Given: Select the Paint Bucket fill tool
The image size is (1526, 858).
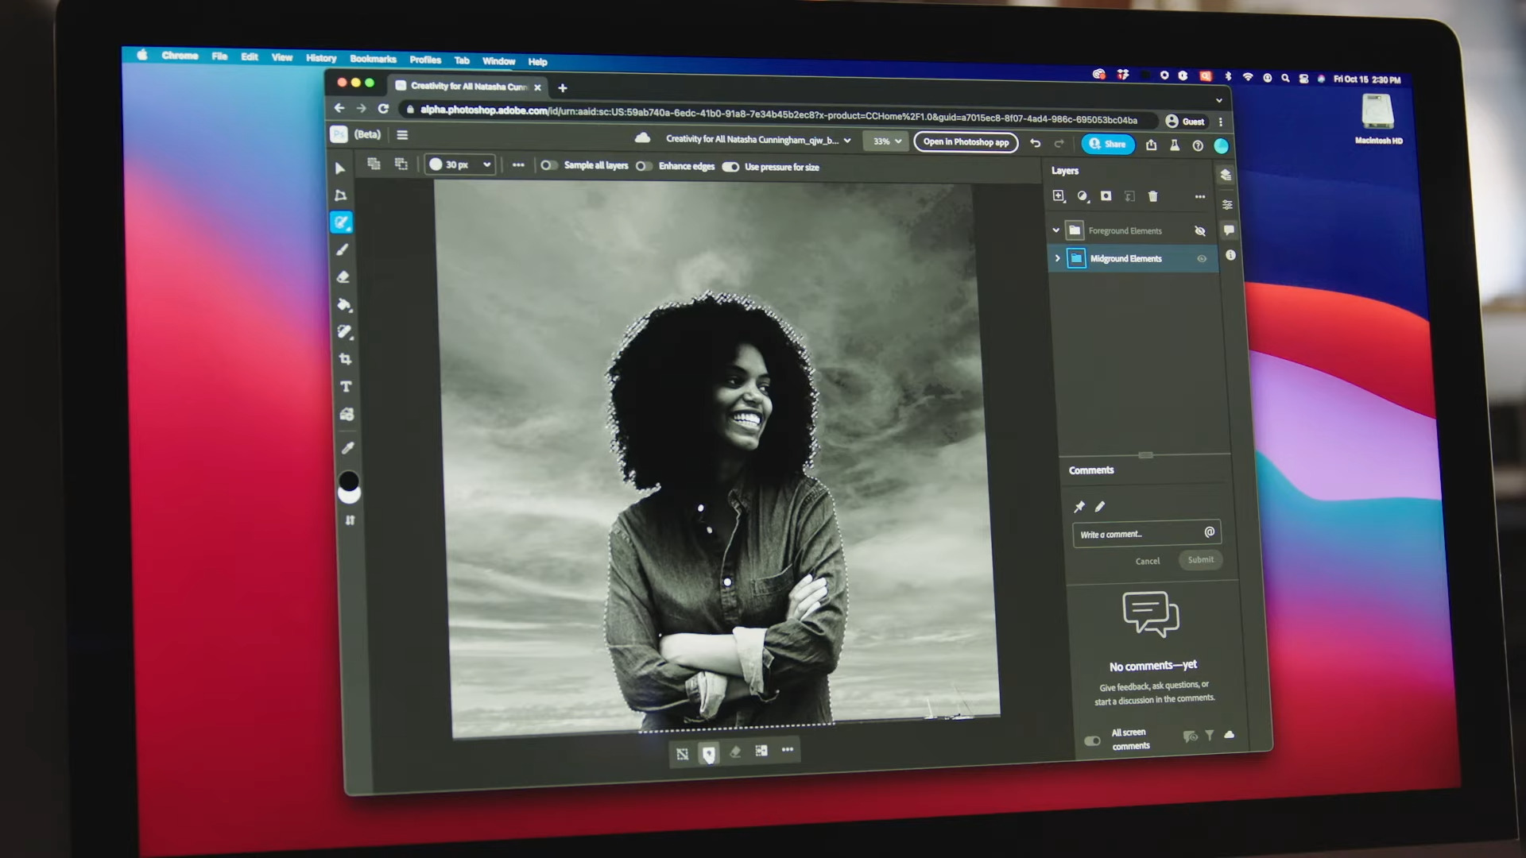Looking at the screenshot, I should 344,304.
